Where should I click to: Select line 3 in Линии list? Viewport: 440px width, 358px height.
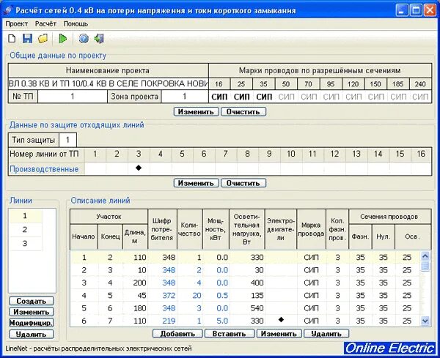click(x=25, y=243)
